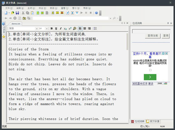
Task: Click the gray document icon after the green icons
Action: click(47, 13)
